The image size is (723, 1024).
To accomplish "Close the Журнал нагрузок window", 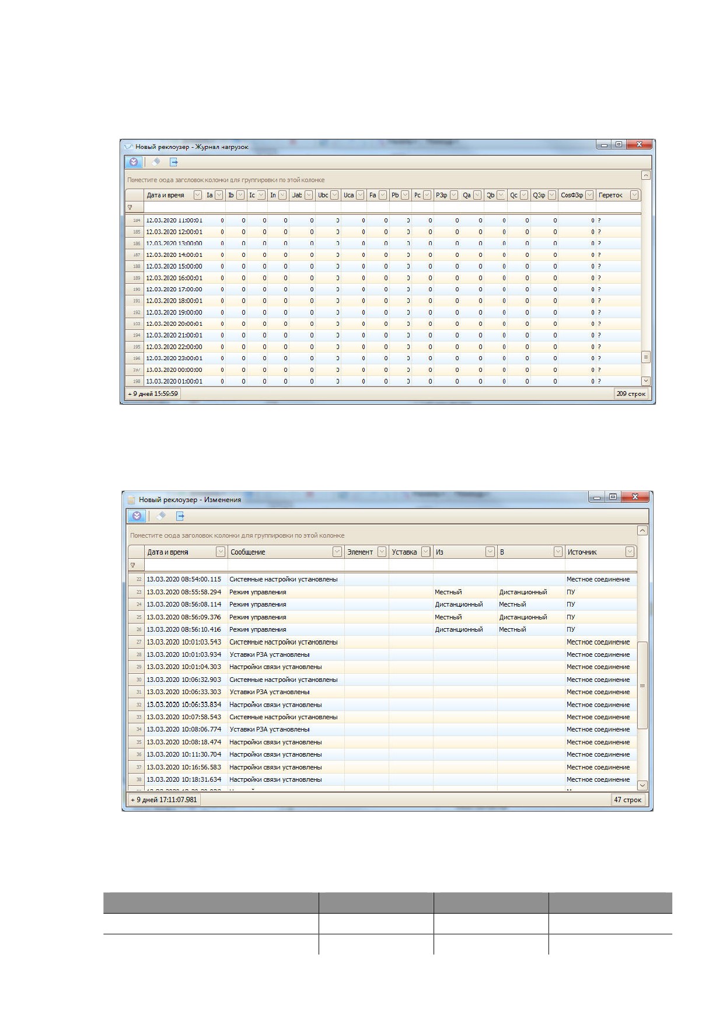I will tap(640, 144).
